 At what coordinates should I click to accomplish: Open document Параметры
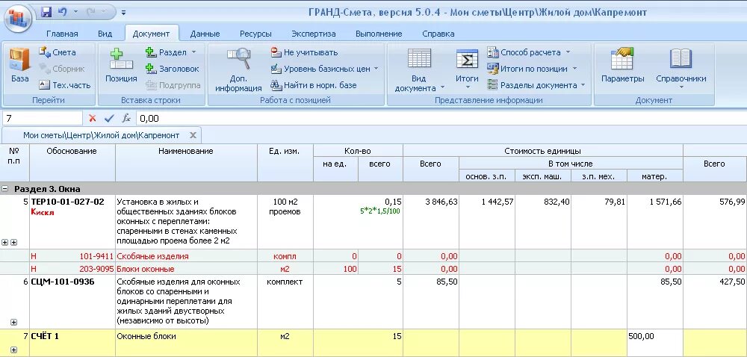pyautogui.click(x=622, y=65)
